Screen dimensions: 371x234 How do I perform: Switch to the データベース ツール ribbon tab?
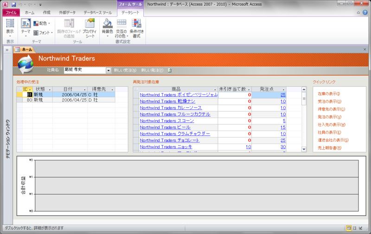click(x=98, y=13)
